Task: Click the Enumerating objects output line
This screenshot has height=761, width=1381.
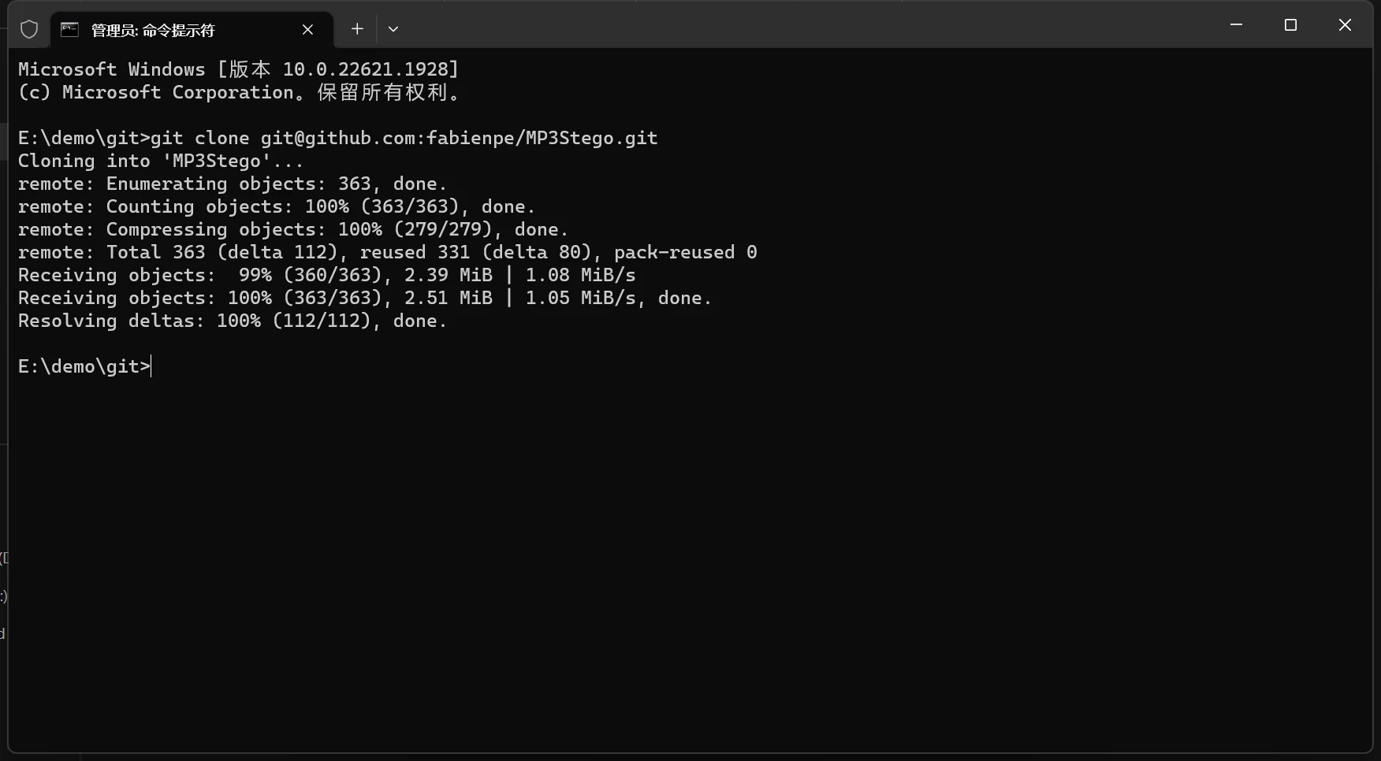Action: pyautogui.click(x=232, y=184)
